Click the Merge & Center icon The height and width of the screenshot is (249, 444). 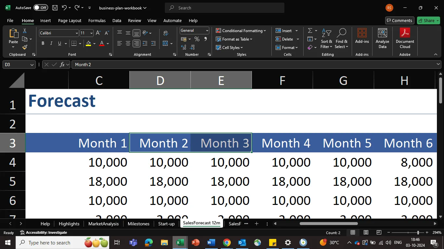(x=165, y=43)
